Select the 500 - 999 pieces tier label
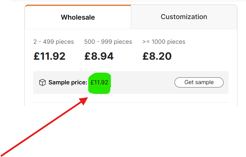The height and width of the screenshot is (157, 246). [x=108, y=42]
